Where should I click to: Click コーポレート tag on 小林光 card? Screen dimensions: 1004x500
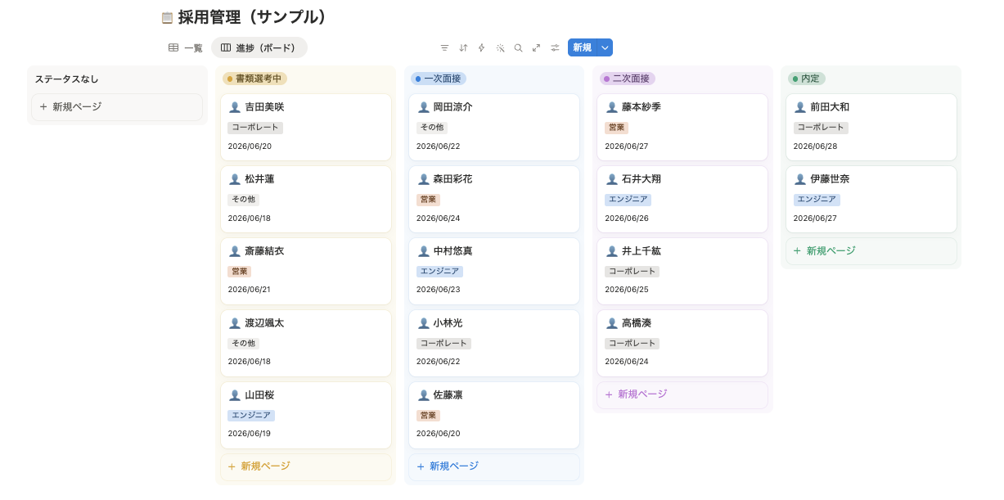pyautogui.click(x=443, y=344)
